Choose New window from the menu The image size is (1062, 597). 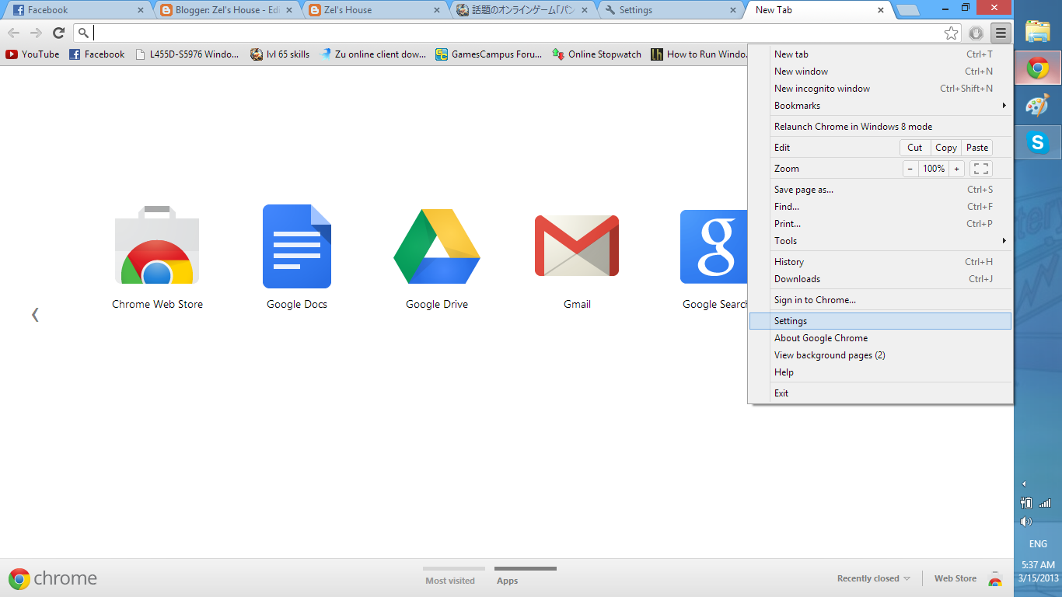coord(881,72)
